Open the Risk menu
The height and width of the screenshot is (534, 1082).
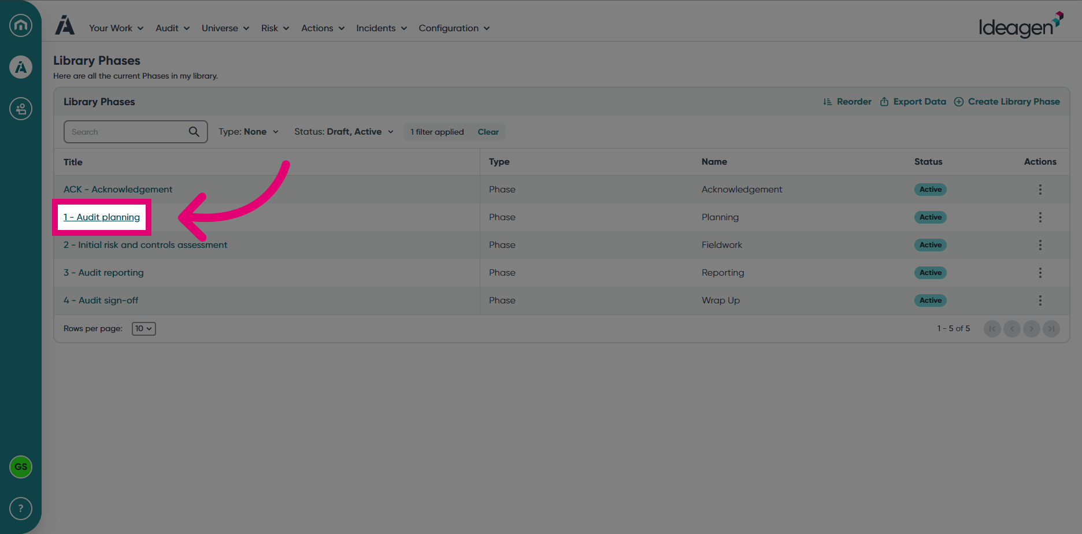tap(275, 28)
